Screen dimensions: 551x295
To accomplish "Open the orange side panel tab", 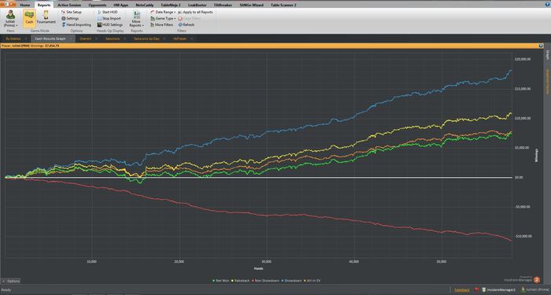I will tap(547, 81).
